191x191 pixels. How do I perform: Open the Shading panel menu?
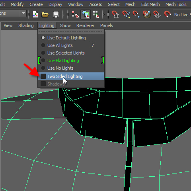click(x=26, y=25)
